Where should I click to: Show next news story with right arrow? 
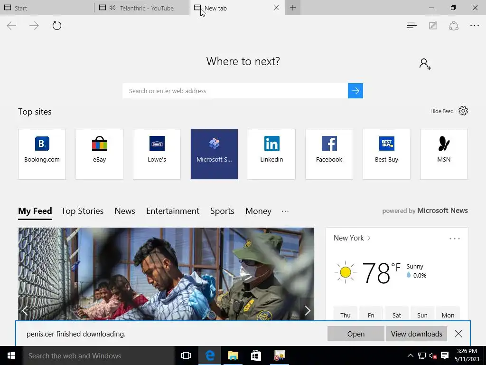point(307,310)
